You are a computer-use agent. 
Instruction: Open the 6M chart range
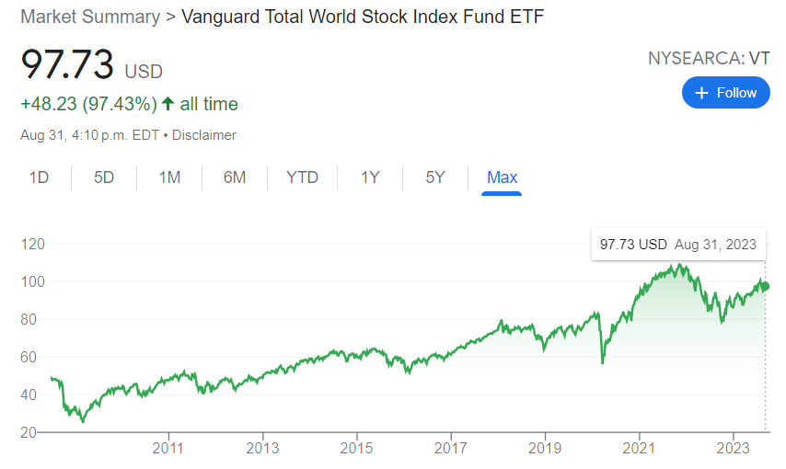[235, 177]
